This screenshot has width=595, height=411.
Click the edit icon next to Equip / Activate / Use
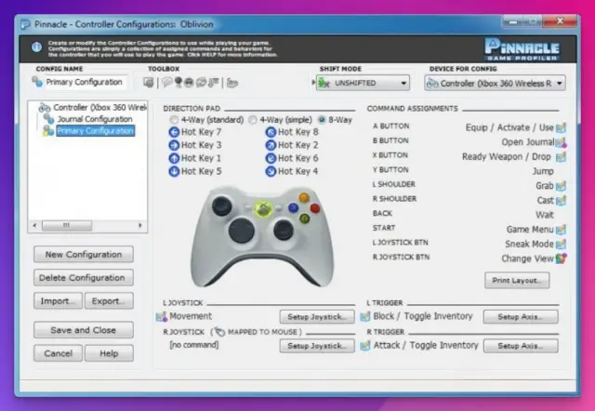(561, 128)
